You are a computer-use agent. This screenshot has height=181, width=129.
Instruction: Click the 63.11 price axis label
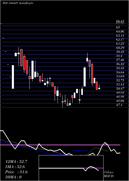120,36
